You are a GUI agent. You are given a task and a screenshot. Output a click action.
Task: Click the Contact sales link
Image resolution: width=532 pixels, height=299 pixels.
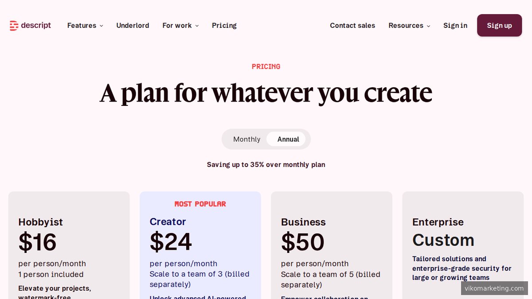(x=352, y=25)
